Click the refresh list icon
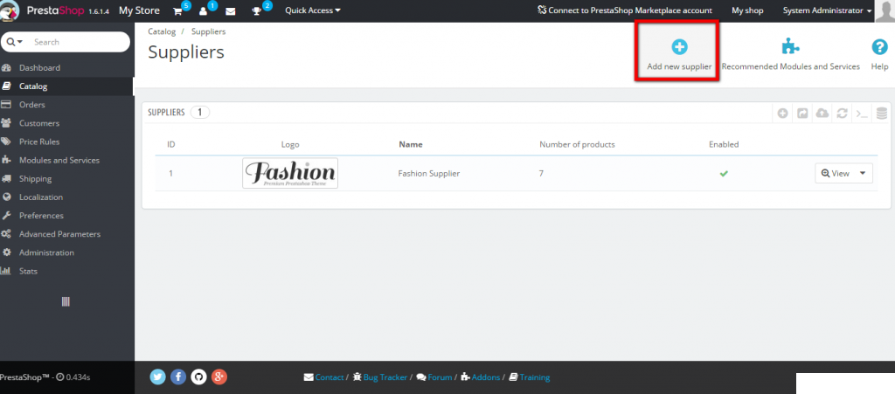 (842, 113)
